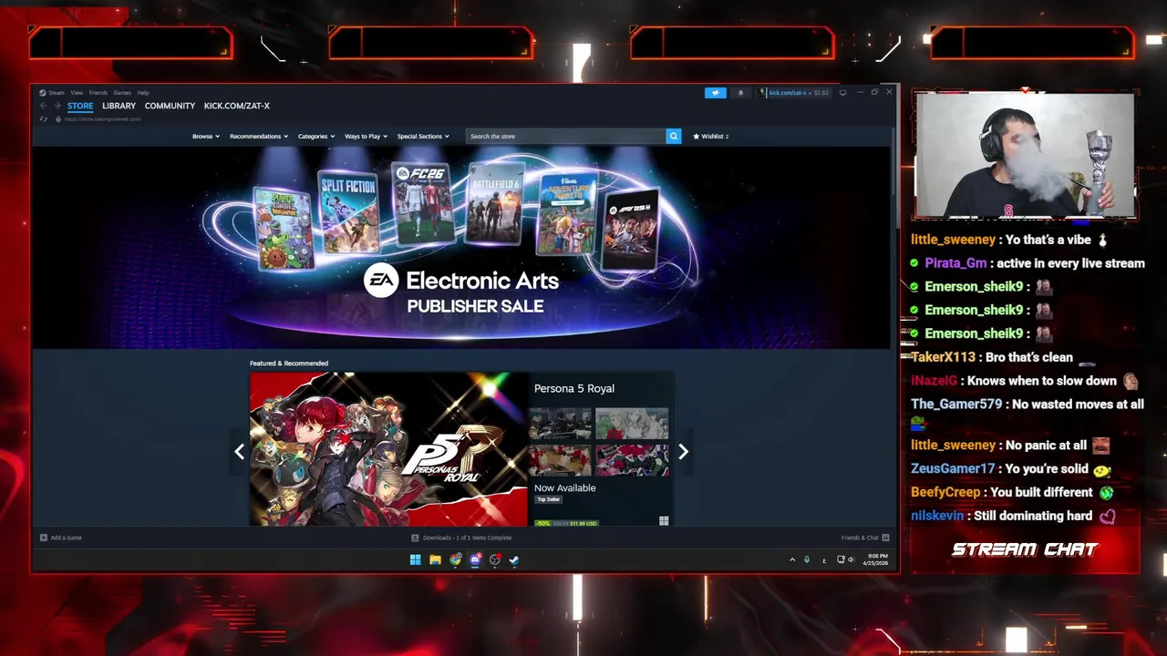Click the Now Available text
Image resolution: width=1167 pixels, height=656 pixels.
(565, 487)
